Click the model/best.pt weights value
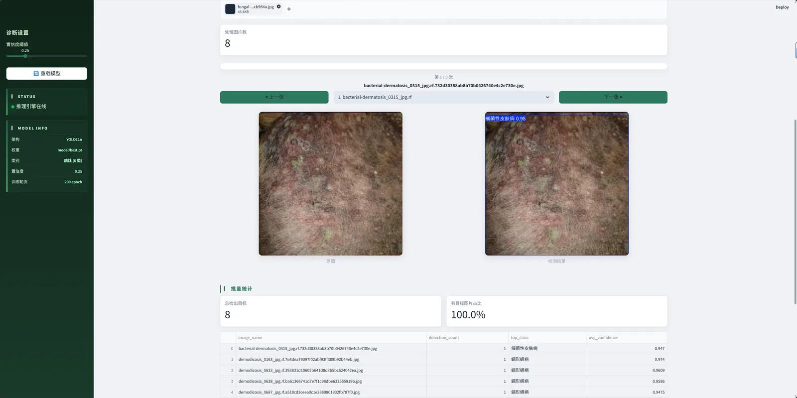The height and width of the screenshot is (398, 797). (70, 150)
